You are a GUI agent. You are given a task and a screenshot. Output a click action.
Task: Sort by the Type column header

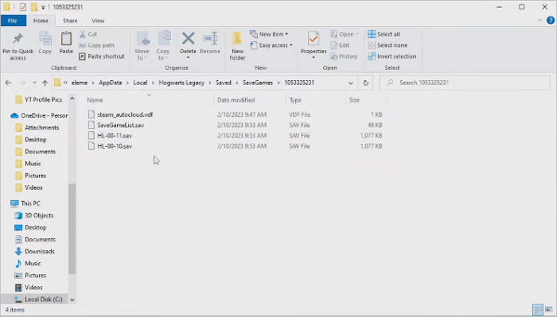295,100
